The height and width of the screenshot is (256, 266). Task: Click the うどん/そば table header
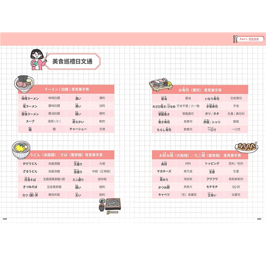click(x=66, y=155)
